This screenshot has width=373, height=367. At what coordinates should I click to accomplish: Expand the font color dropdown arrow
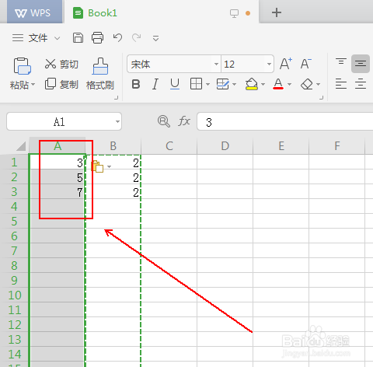(290, 85)
